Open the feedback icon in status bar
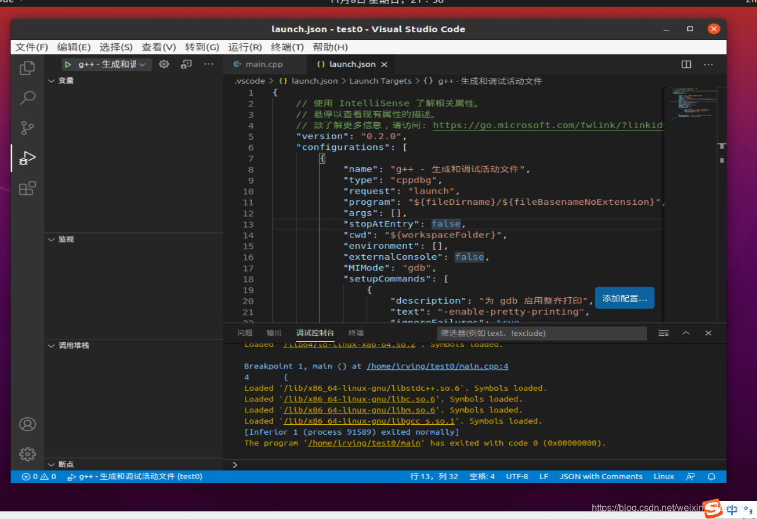757x519 pixels. (x=690, y=476)
